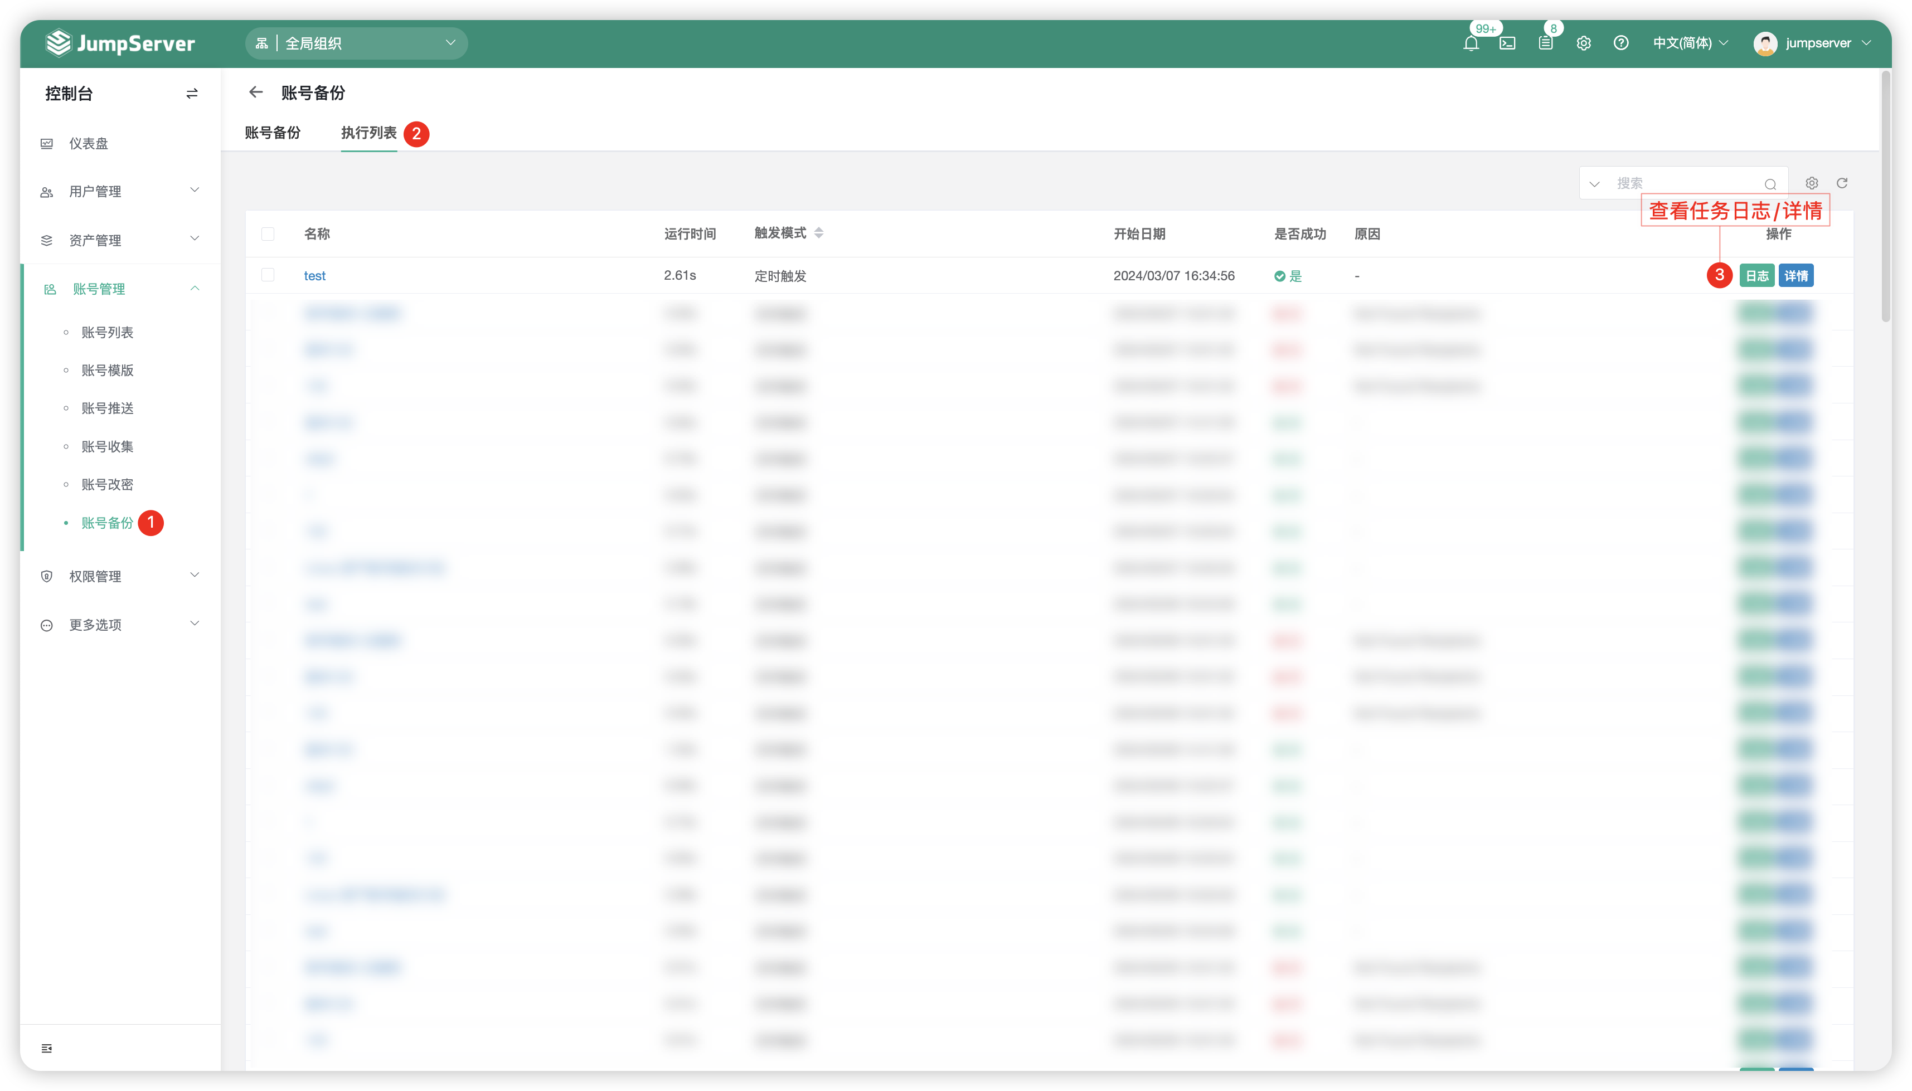Click the search magnifier icon
The image size is (1912, 1091).
(x=1770, y=183)
